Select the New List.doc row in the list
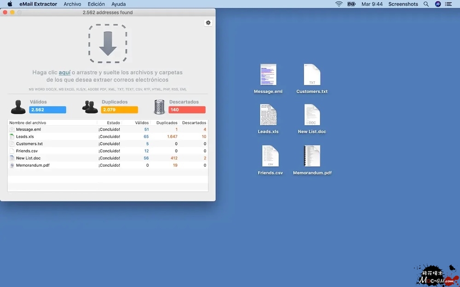Image resolution: width=460 pixels, height=287 pixels. tap(28, 158)
